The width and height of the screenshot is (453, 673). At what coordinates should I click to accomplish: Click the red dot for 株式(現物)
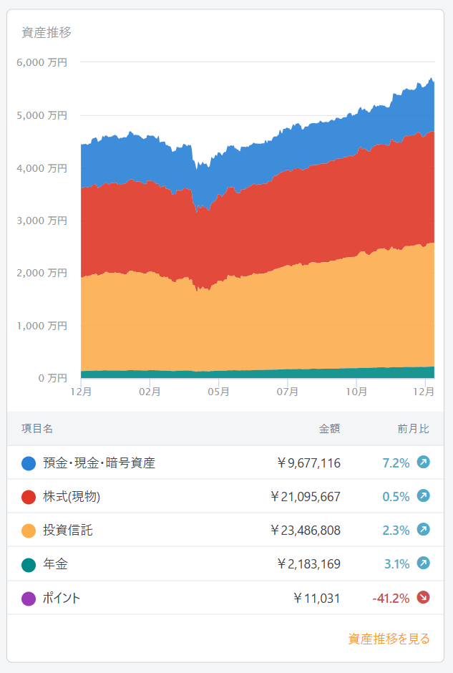29,497
